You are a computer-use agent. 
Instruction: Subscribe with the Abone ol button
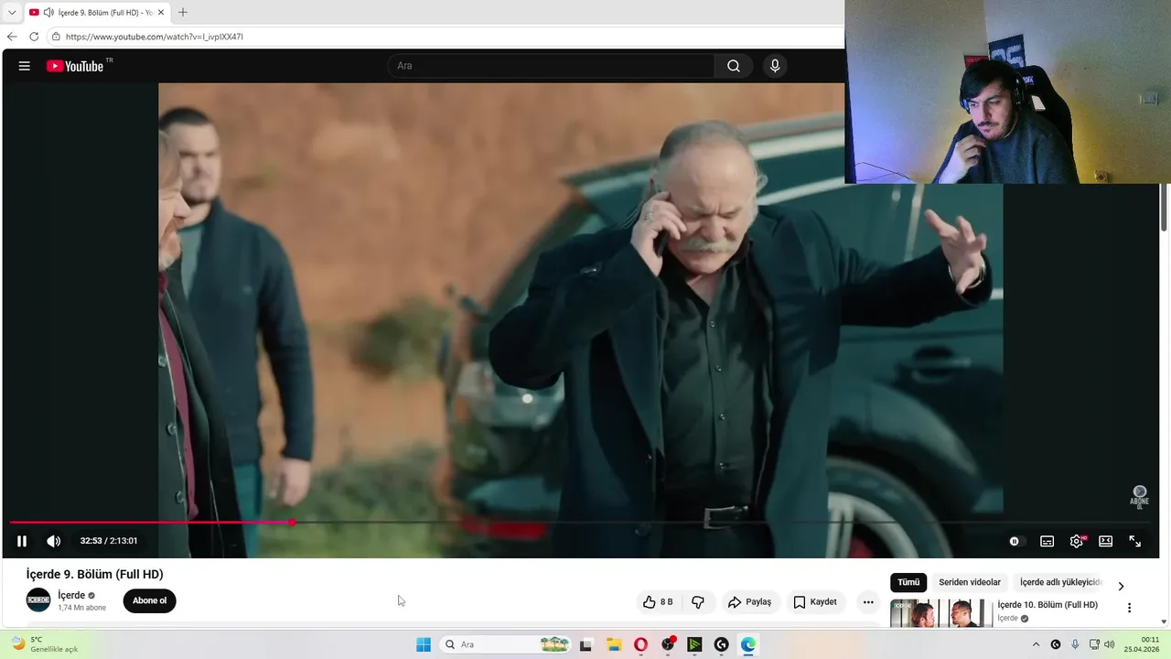point(149,600)
